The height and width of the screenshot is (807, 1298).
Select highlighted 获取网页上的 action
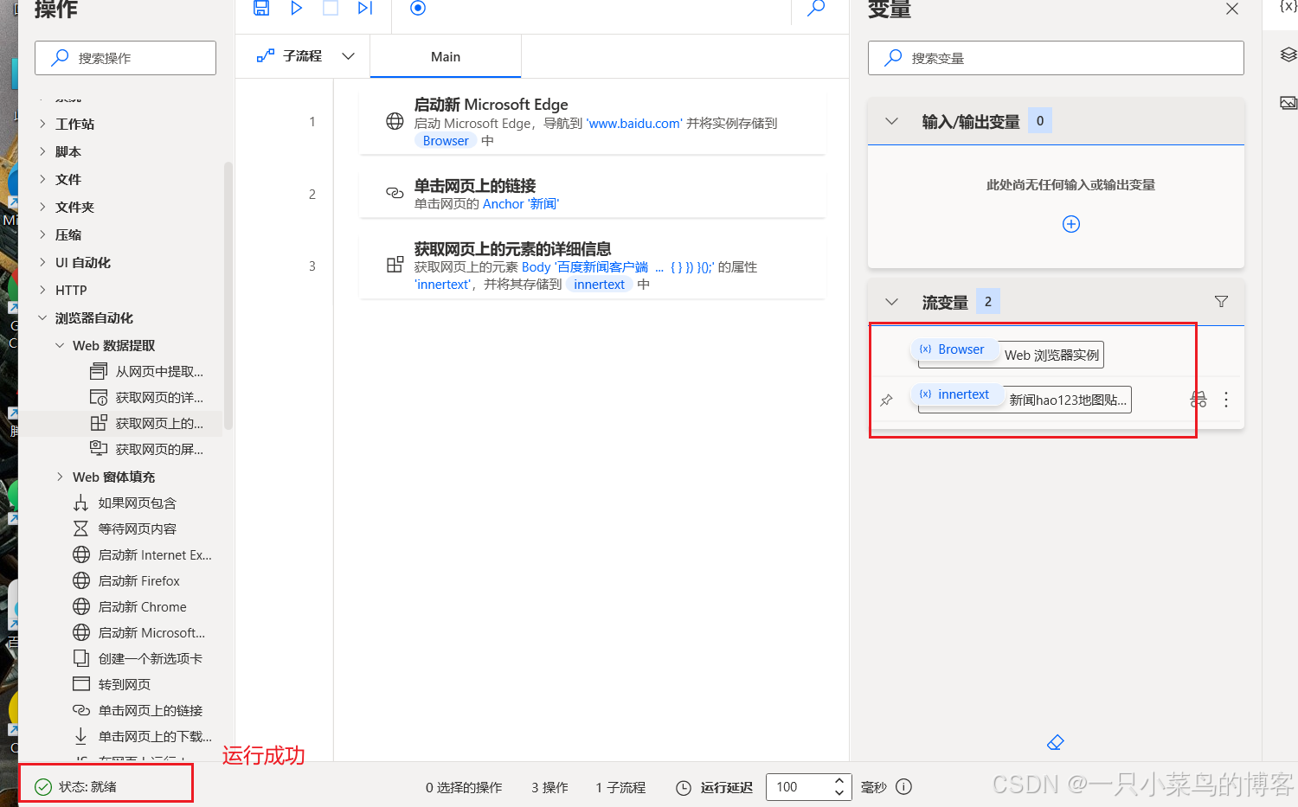tap(147, 423)
